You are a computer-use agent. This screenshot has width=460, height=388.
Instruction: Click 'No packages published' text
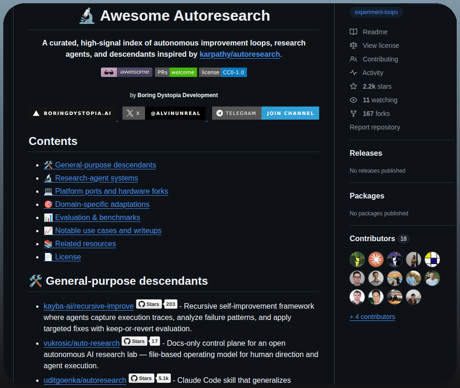(x=379, y=213)
